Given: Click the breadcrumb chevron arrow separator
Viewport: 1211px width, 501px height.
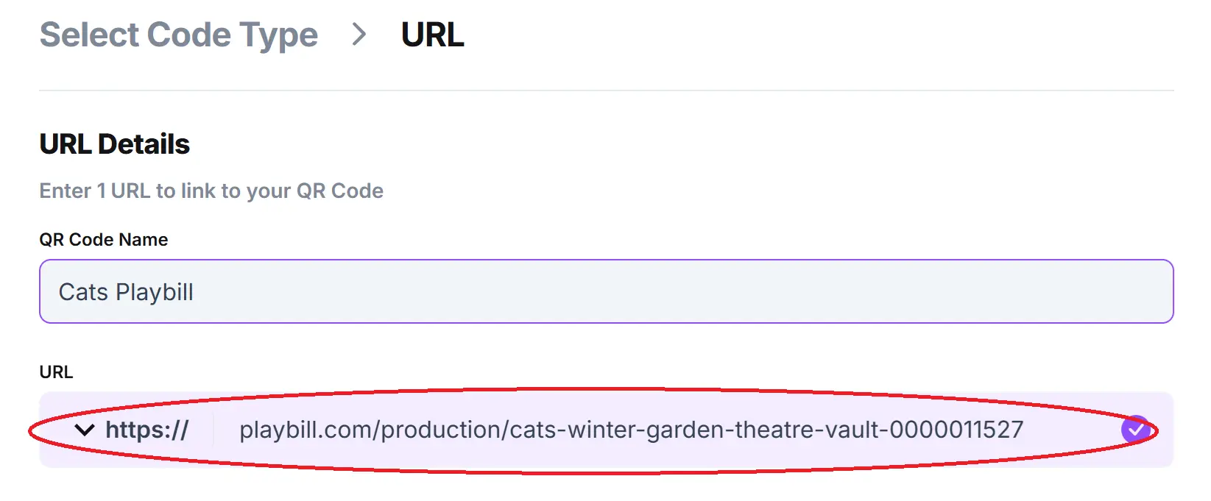Looking at the screenshot, I should pyautogui.click(x=359, y=34).
